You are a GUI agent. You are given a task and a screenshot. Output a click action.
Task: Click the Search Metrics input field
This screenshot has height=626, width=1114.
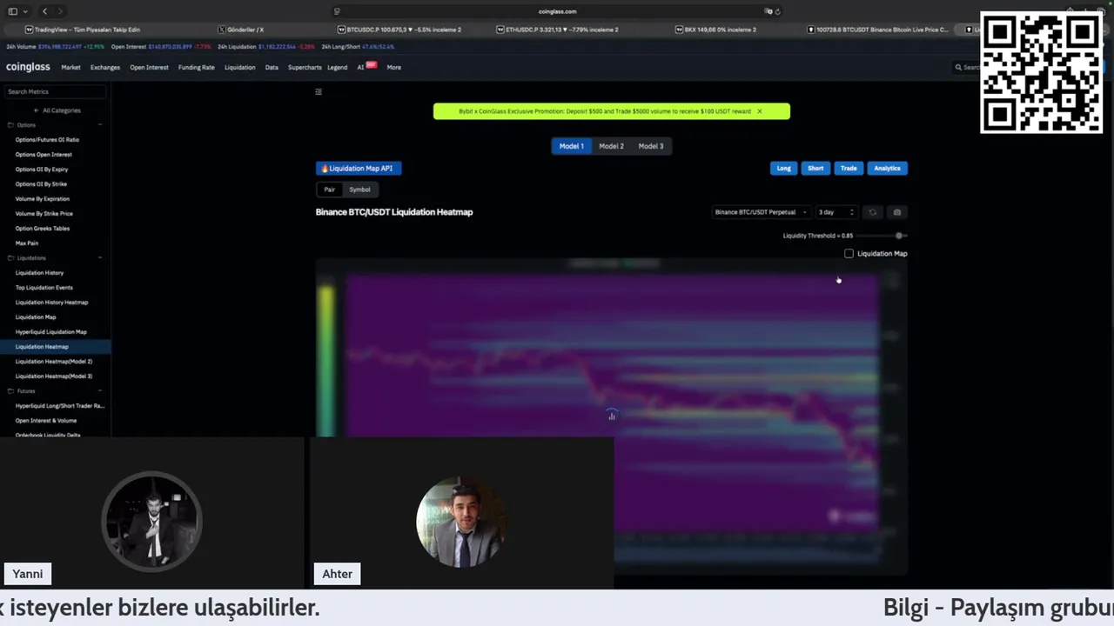[x=54, y=91]
